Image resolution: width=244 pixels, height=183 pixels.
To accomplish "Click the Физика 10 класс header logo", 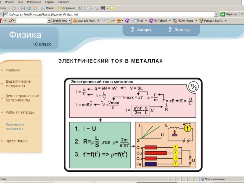I will (x=29, y=38).
